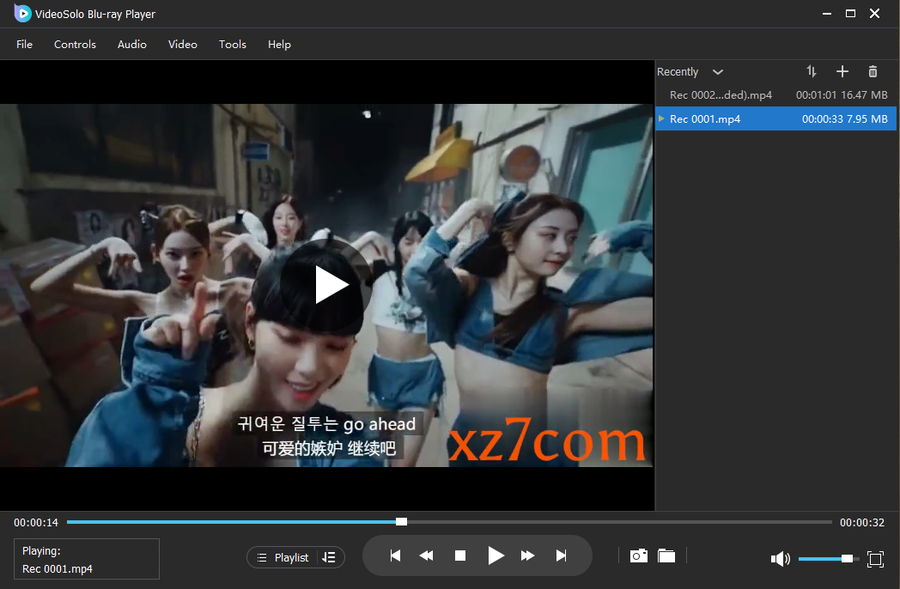This screenshot has width=900, height=589.
Task: Click the total duration 00:00:32
Action: pyautogui.click(x=862, y=522)
